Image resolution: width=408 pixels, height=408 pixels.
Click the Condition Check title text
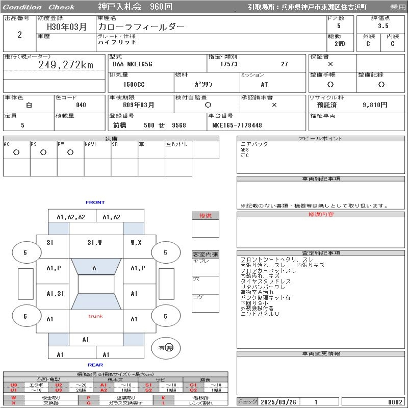pyautogui.click(x=39, y=7)
